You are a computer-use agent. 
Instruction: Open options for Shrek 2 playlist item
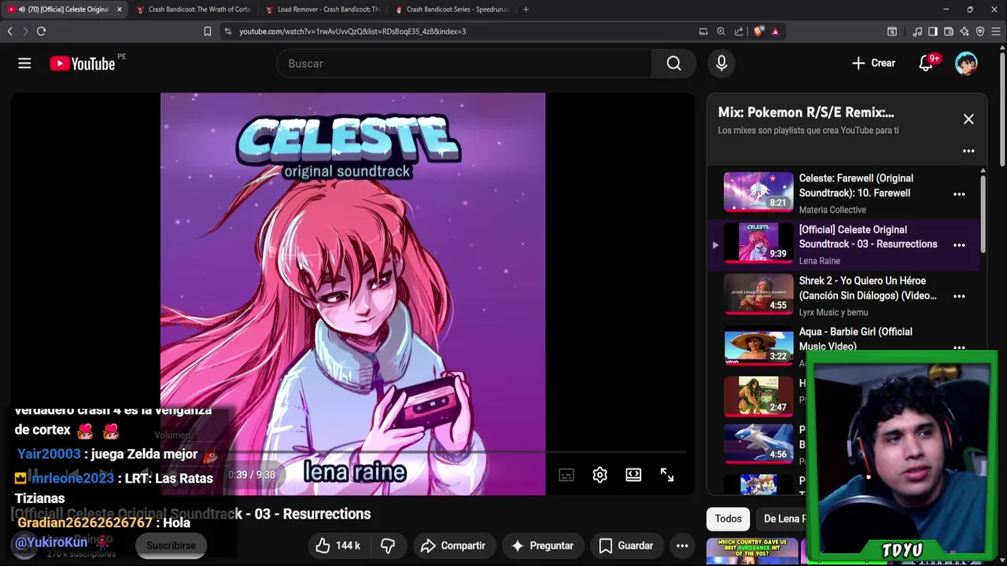click(x=959, y=296)
